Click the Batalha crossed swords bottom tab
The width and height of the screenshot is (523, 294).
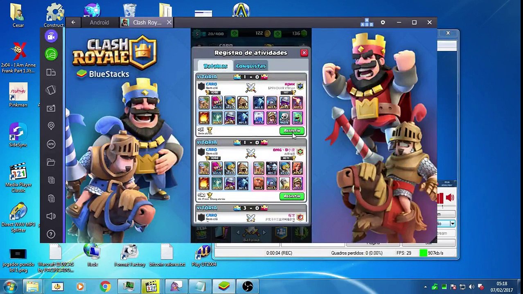(251, 234)
